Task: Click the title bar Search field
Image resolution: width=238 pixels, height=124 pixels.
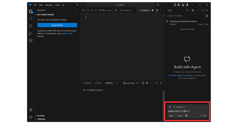Action: 120,5
